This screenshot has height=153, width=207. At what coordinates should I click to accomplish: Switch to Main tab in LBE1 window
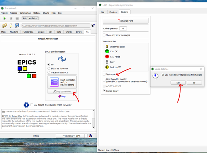103,12
